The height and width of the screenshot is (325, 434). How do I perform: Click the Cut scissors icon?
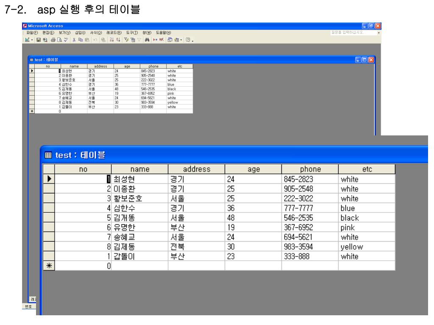(74, 40)
